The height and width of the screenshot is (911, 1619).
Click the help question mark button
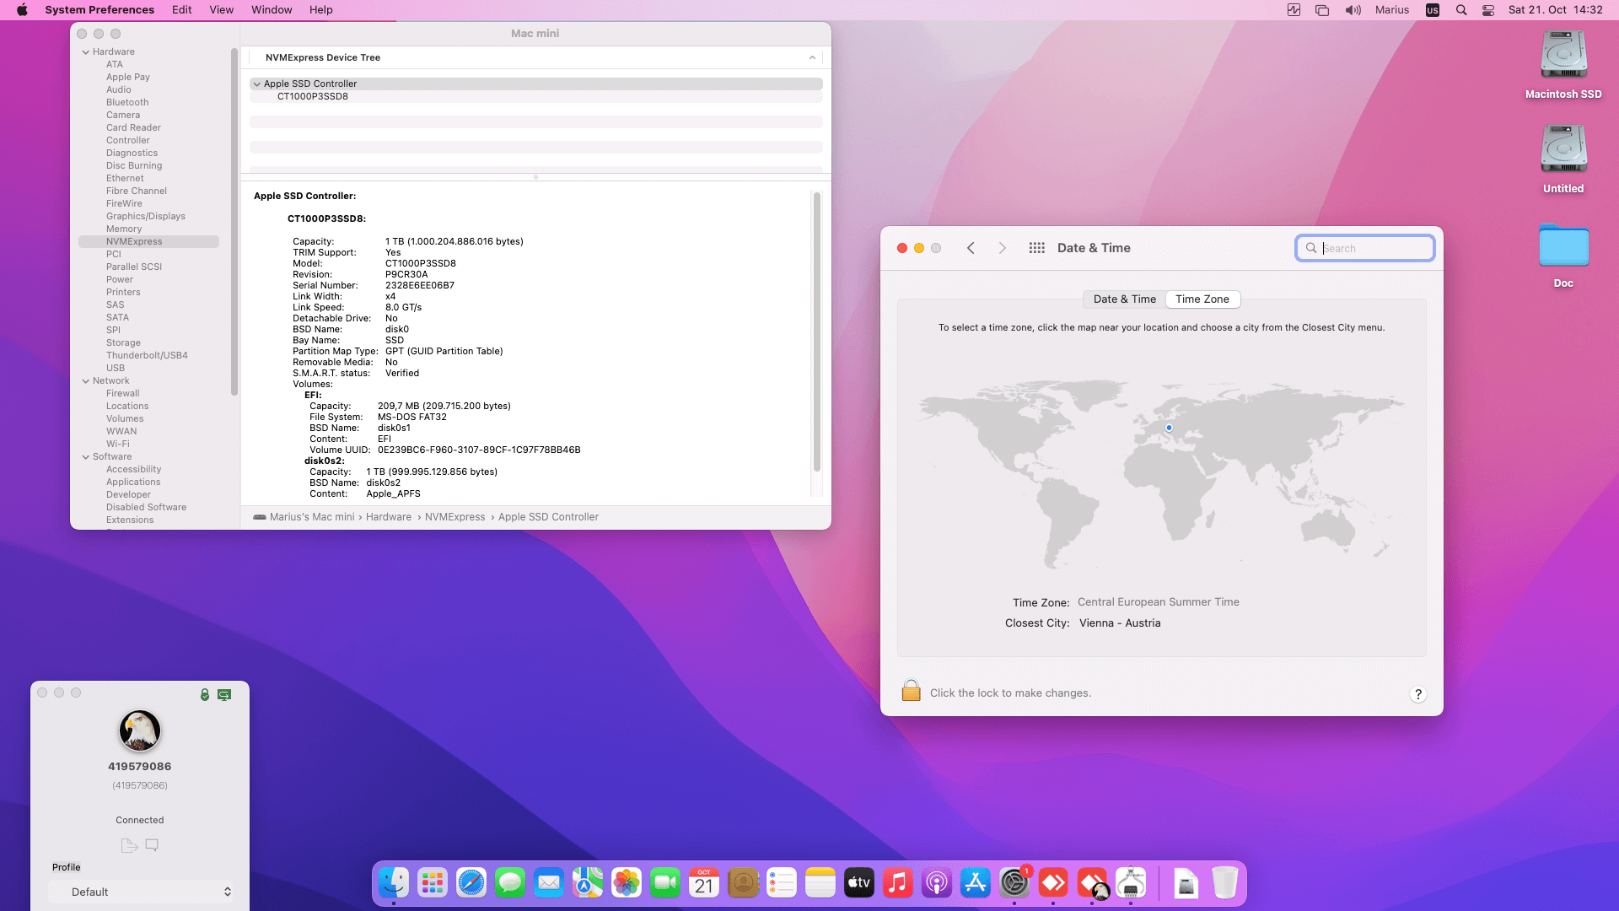1417,694
